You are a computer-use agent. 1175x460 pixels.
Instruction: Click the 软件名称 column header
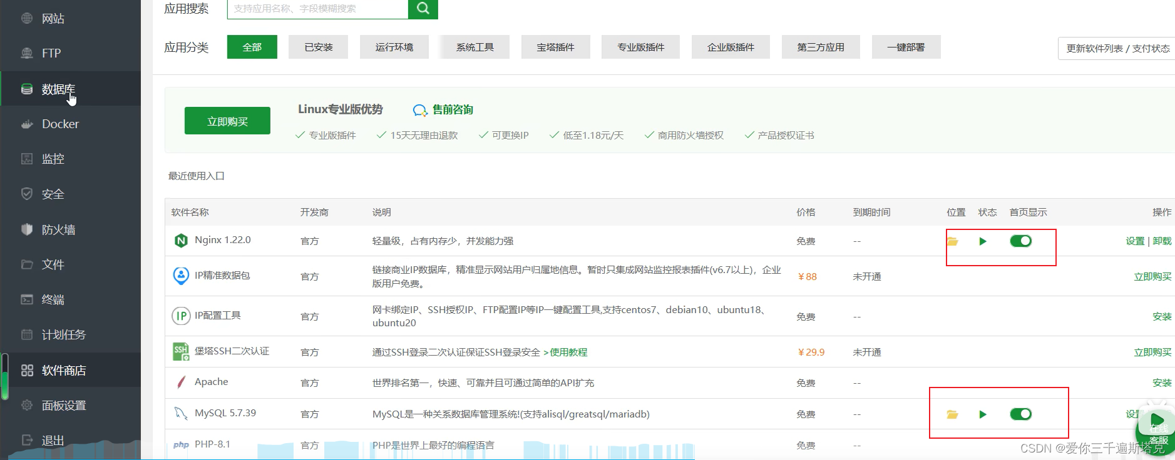(190, 212)
